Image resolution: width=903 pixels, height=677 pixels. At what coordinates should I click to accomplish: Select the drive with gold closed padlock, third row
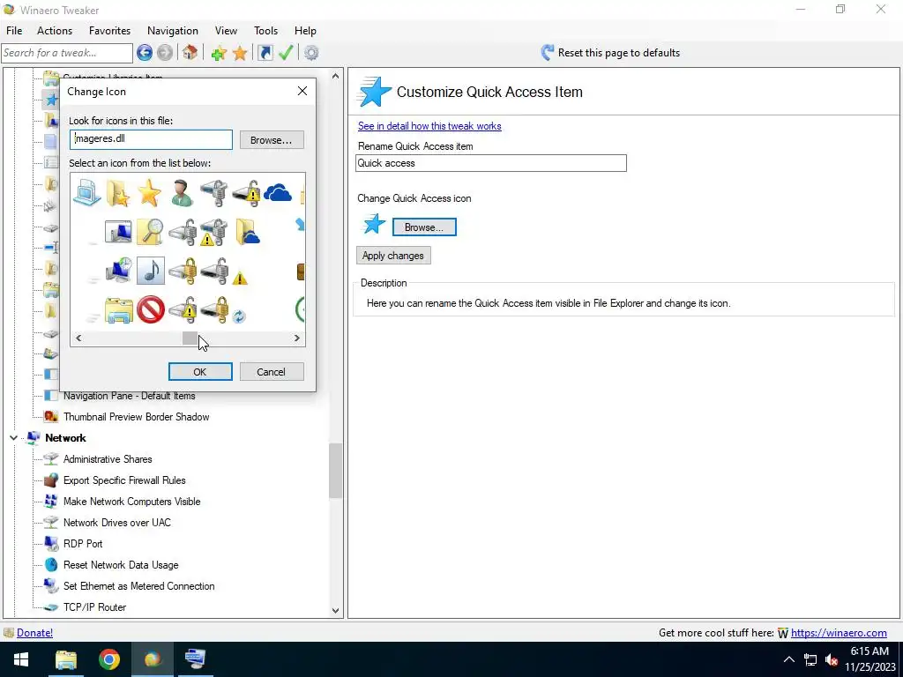point(183,271)
